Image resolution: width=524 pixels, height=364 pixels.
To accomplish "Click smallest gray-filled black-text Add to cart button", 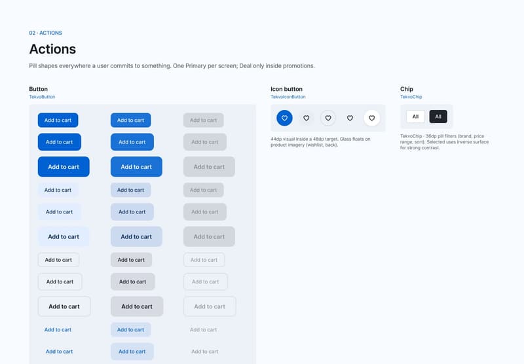I will pos(132,260).
